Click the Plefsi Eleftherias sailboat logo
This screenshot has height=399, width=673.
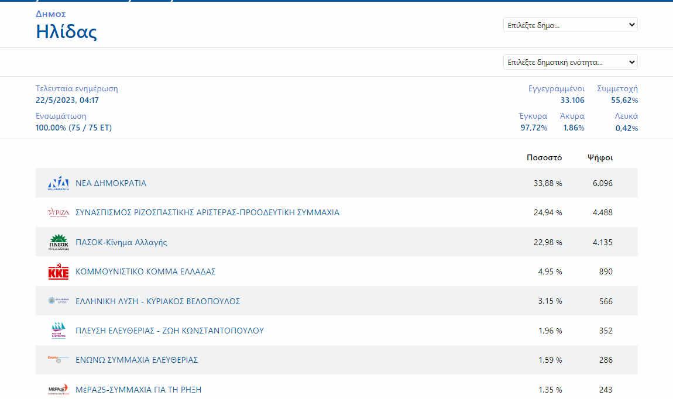pos(59,331)
